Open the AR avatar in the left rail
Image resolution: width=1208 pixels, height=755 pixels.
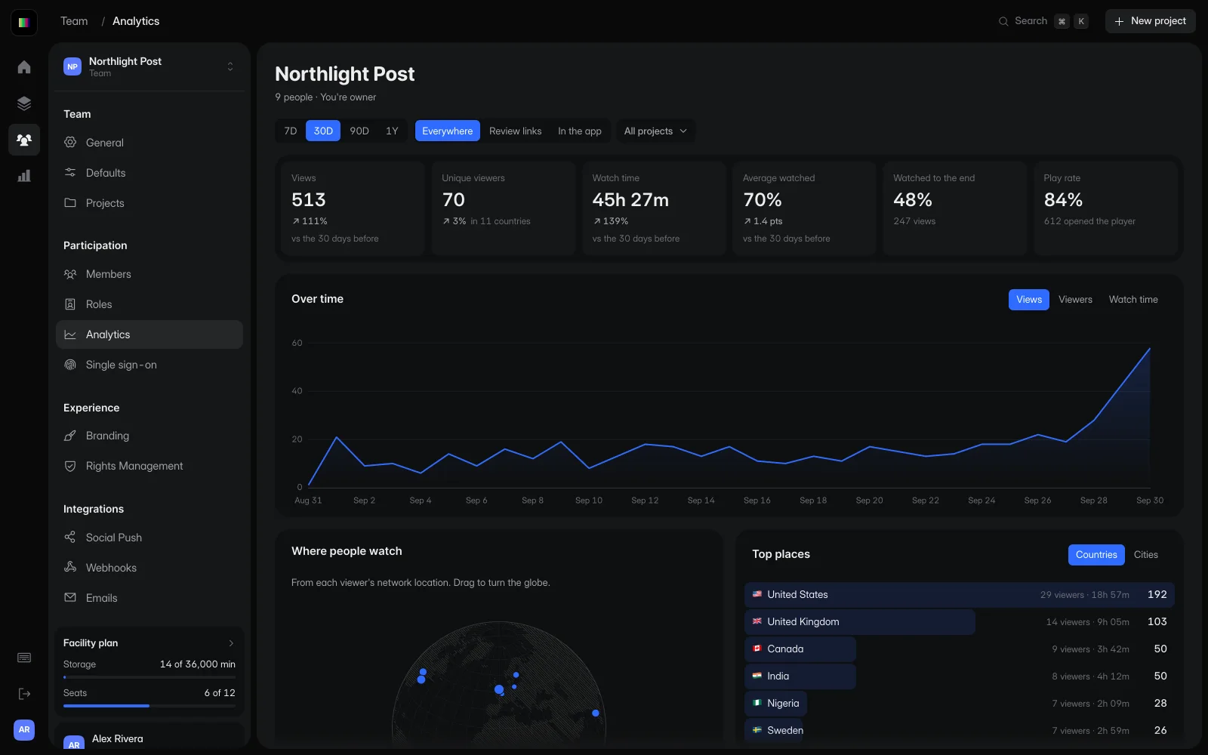click(24, 730)
